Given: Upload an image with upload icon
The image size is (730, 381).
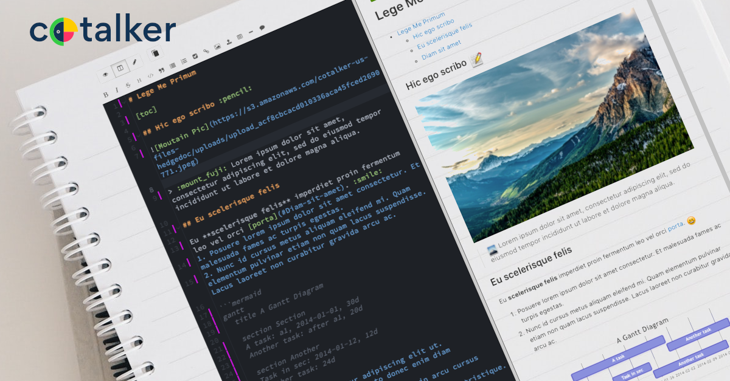Looking at the screenshot, I should (229, 42).
